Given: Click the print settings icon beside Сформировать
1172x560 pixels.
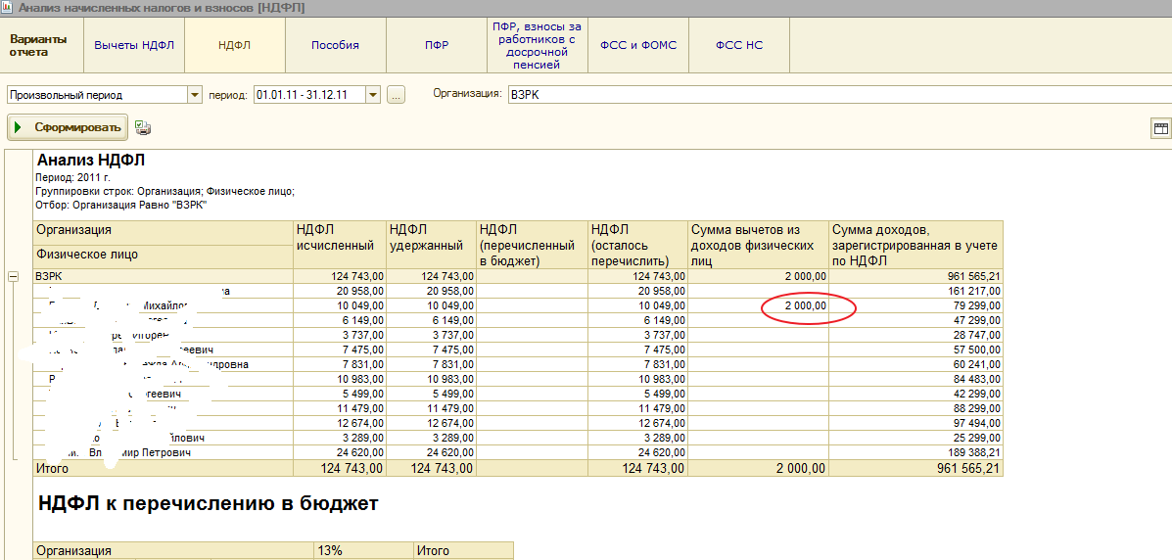Looking at the screenshot, I should coord(143,127).
